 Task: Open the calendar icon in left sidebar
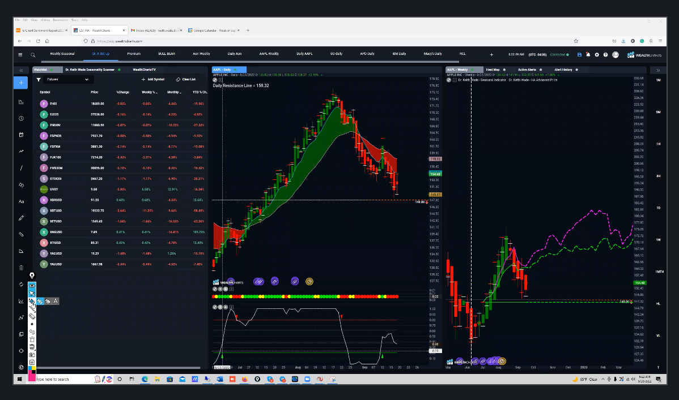pyautogui.click(x=21, y=135)
